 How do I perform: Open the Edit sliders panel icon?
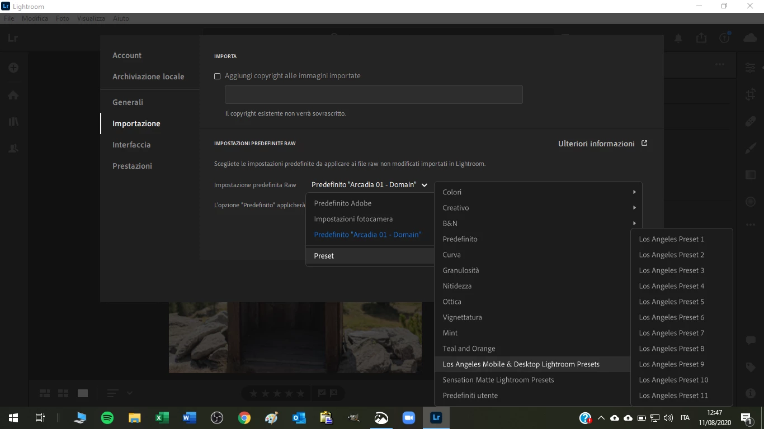coord(751,68)
